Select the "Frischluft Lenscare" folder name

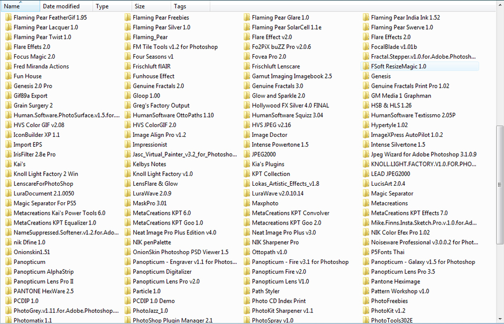[276, 66]
